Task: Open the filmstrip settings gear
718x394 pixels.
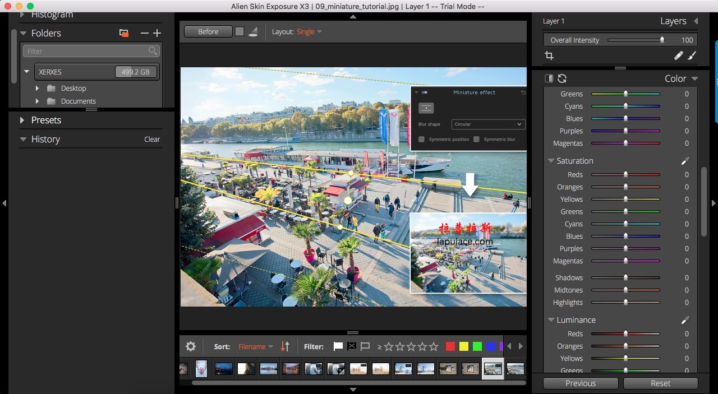Action: pyautogui.click(x=191, y=346)
